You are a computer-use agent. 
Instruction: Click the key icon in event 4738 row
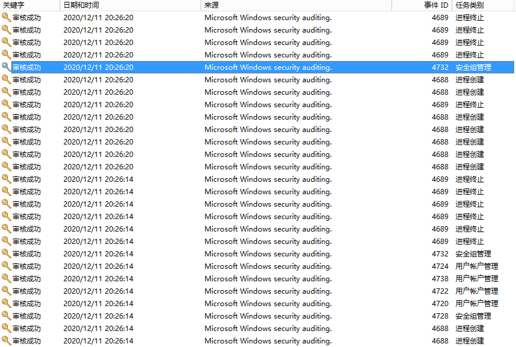pyautogui.click(x=7, y=278)
